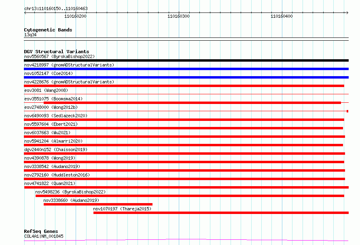360x245 pixels.
Task: Open variant nsv5597604 (Ebert2021)
Action: coord(51,124)
